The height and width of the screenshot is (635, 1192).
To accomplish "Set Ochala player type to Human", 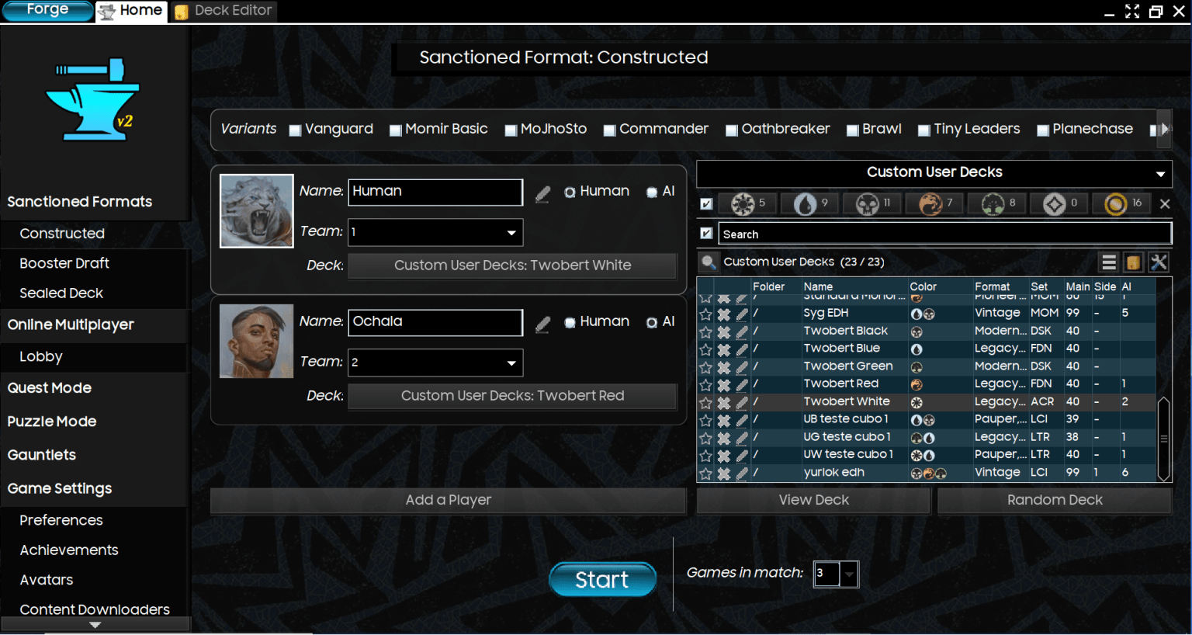I will point(570,323).
